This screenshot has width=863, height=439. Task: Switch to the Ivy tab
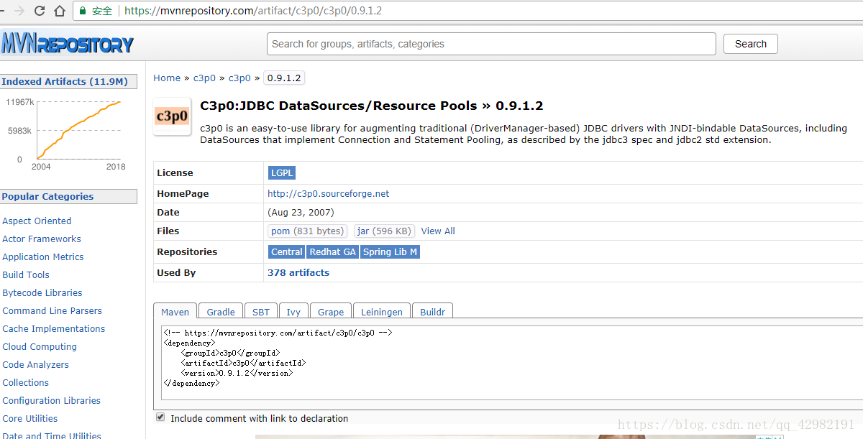(x=293, y=312)
